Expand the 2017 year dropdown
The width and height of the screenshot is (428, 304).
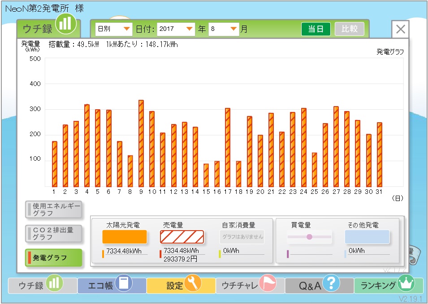[x=176, y=29]
